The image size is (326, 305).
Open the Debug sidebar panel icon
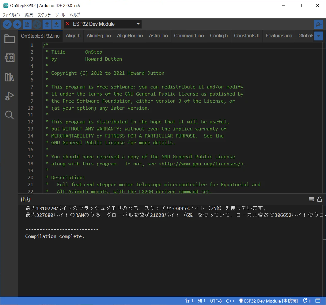click(9, 96)
